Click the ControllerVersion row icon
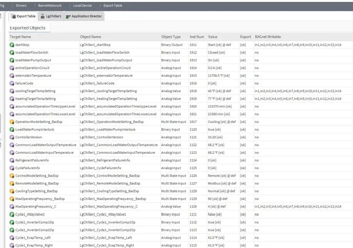Screen dimensions: 353x248 click(12, 137)
